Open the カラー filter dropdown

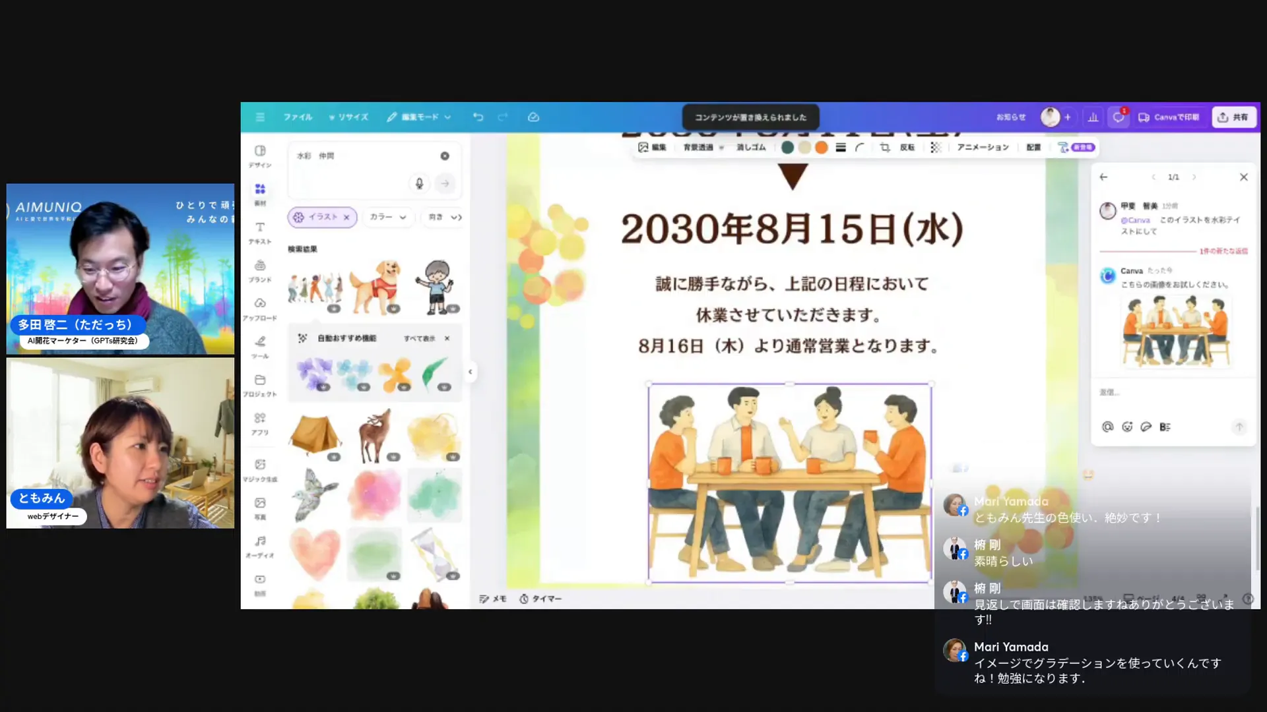(x=387, y=217)
